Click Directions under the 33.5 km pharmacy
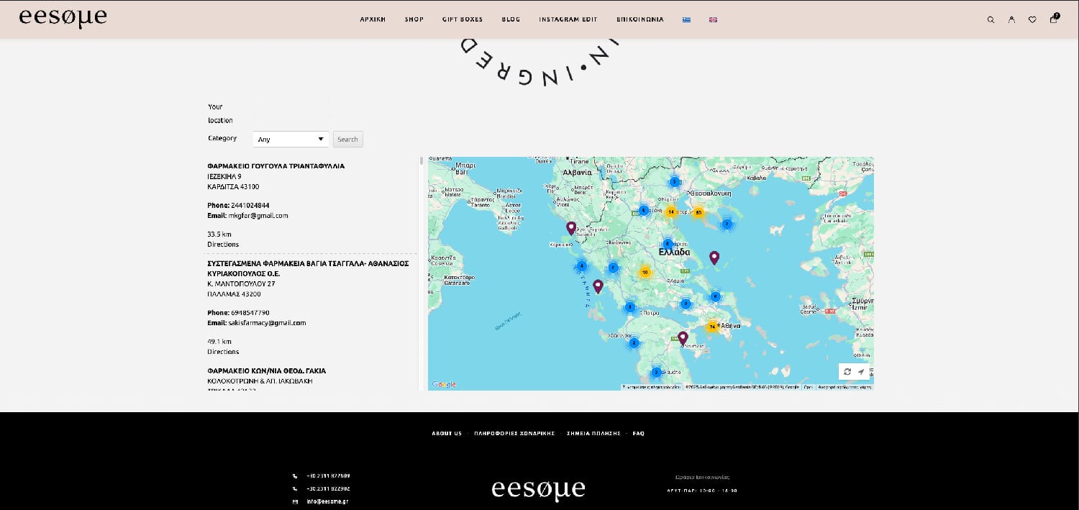This screenshot has width=1079, height=510. point(223,245)
